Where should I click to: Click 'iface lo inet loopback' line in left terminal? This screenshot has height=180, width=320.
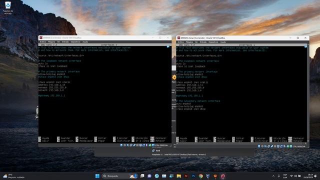pyautogui.click(x=53, y=66)
